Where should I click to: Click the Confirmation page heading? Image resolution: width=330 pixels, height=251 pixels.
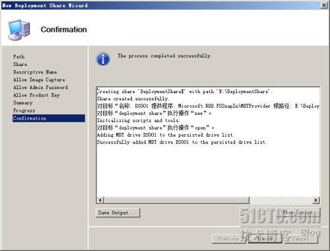[x=64, y=30]
